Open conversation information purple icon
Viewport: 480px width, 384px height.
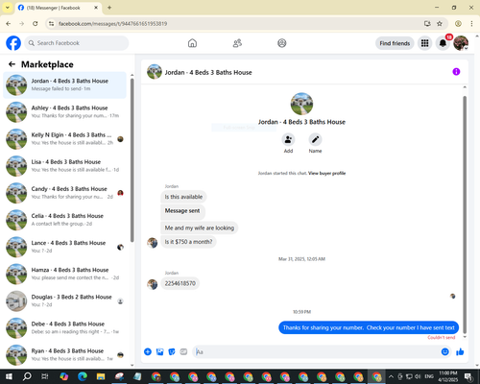[x=456, y=72]
